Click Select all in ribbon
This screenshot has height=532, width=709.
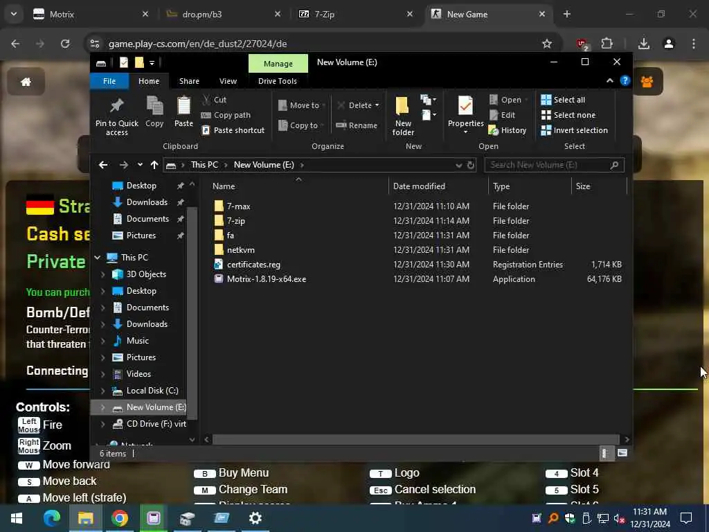(563, 100)
